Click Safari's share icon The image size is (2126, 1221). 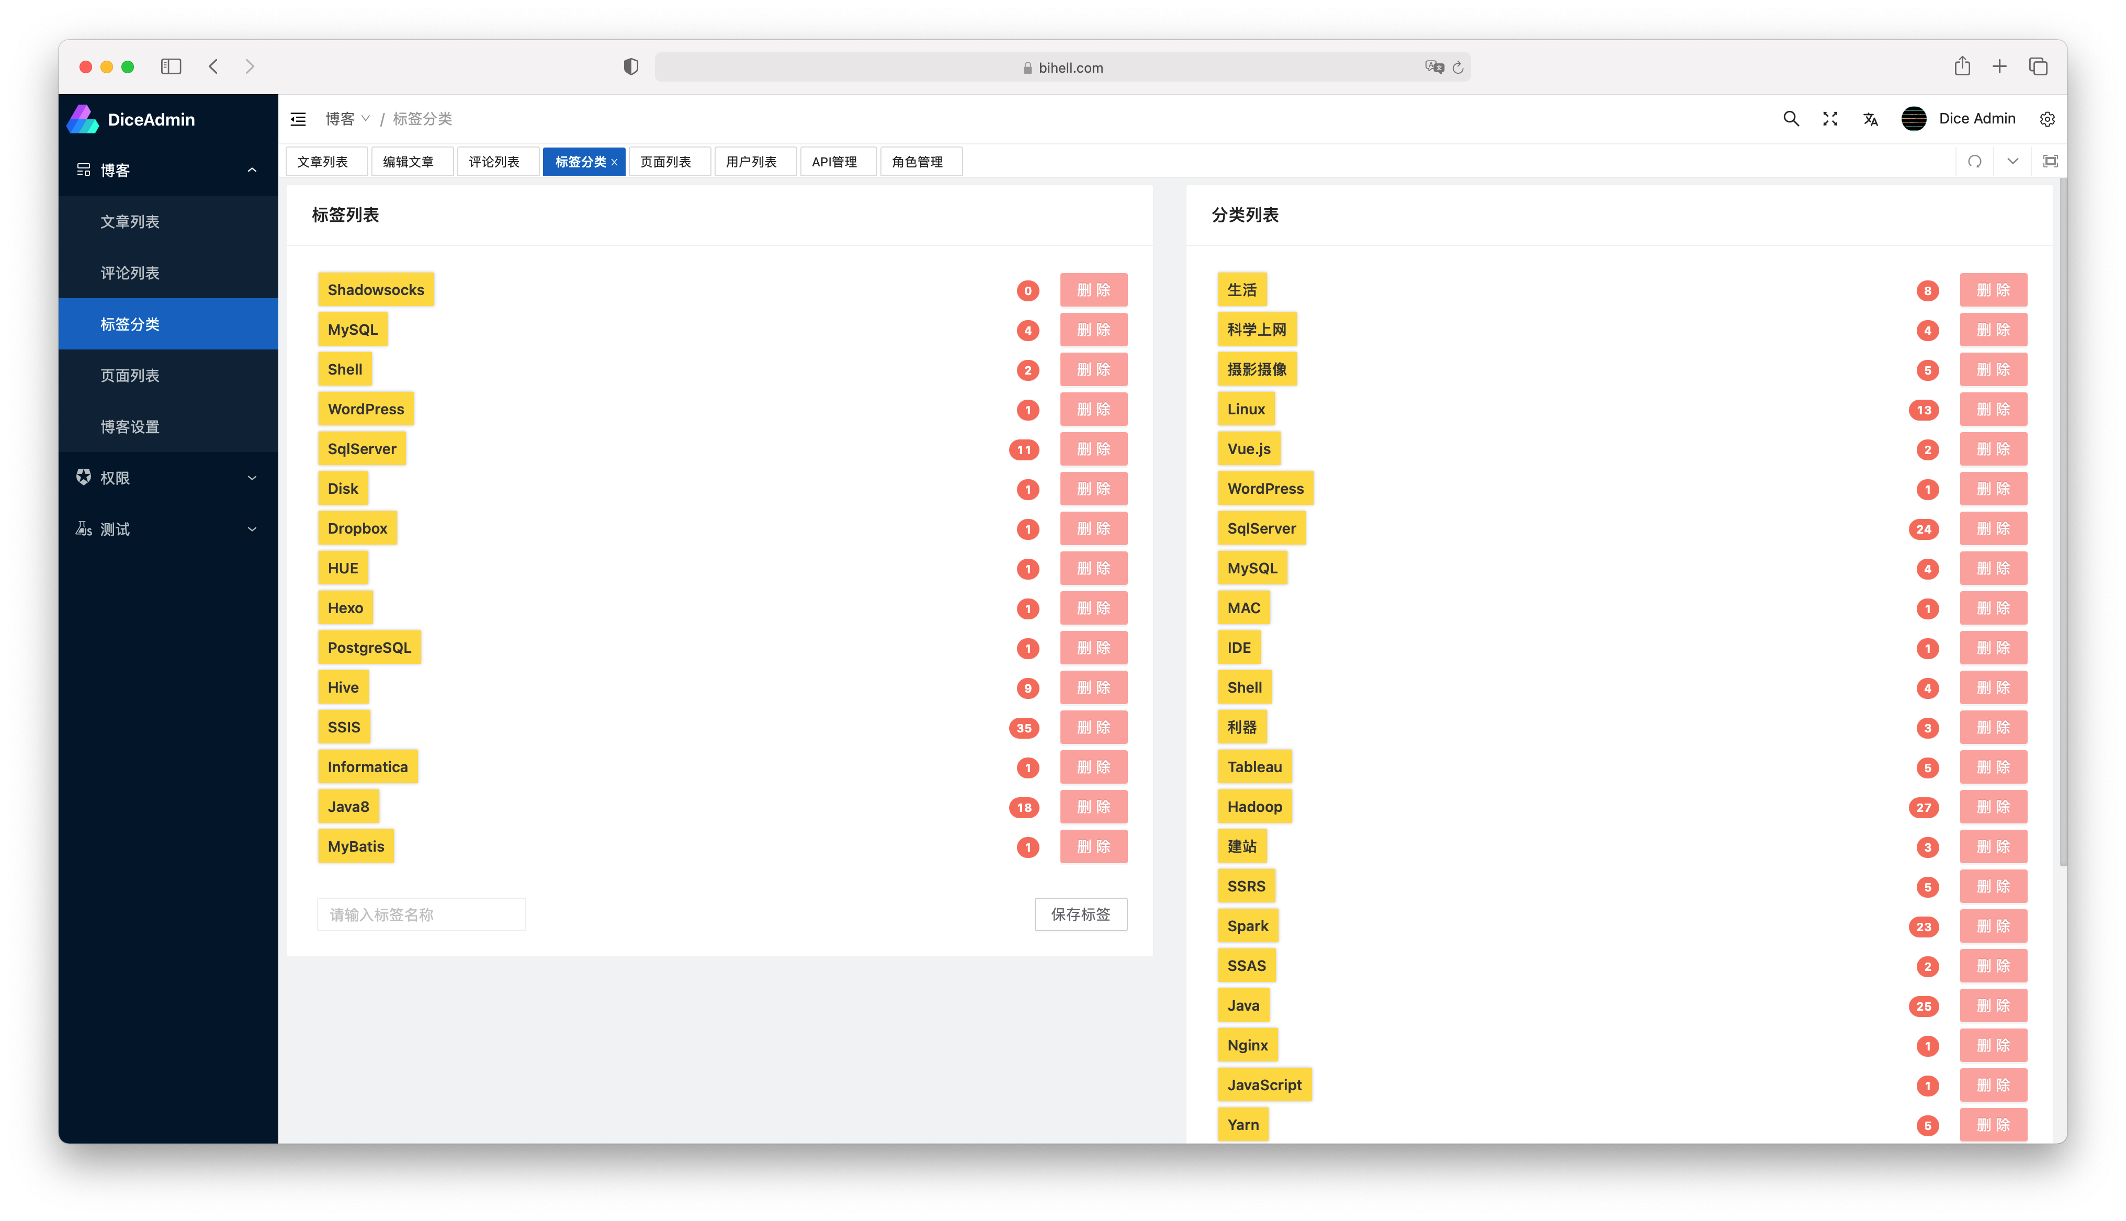click(x=1962, y=67)
